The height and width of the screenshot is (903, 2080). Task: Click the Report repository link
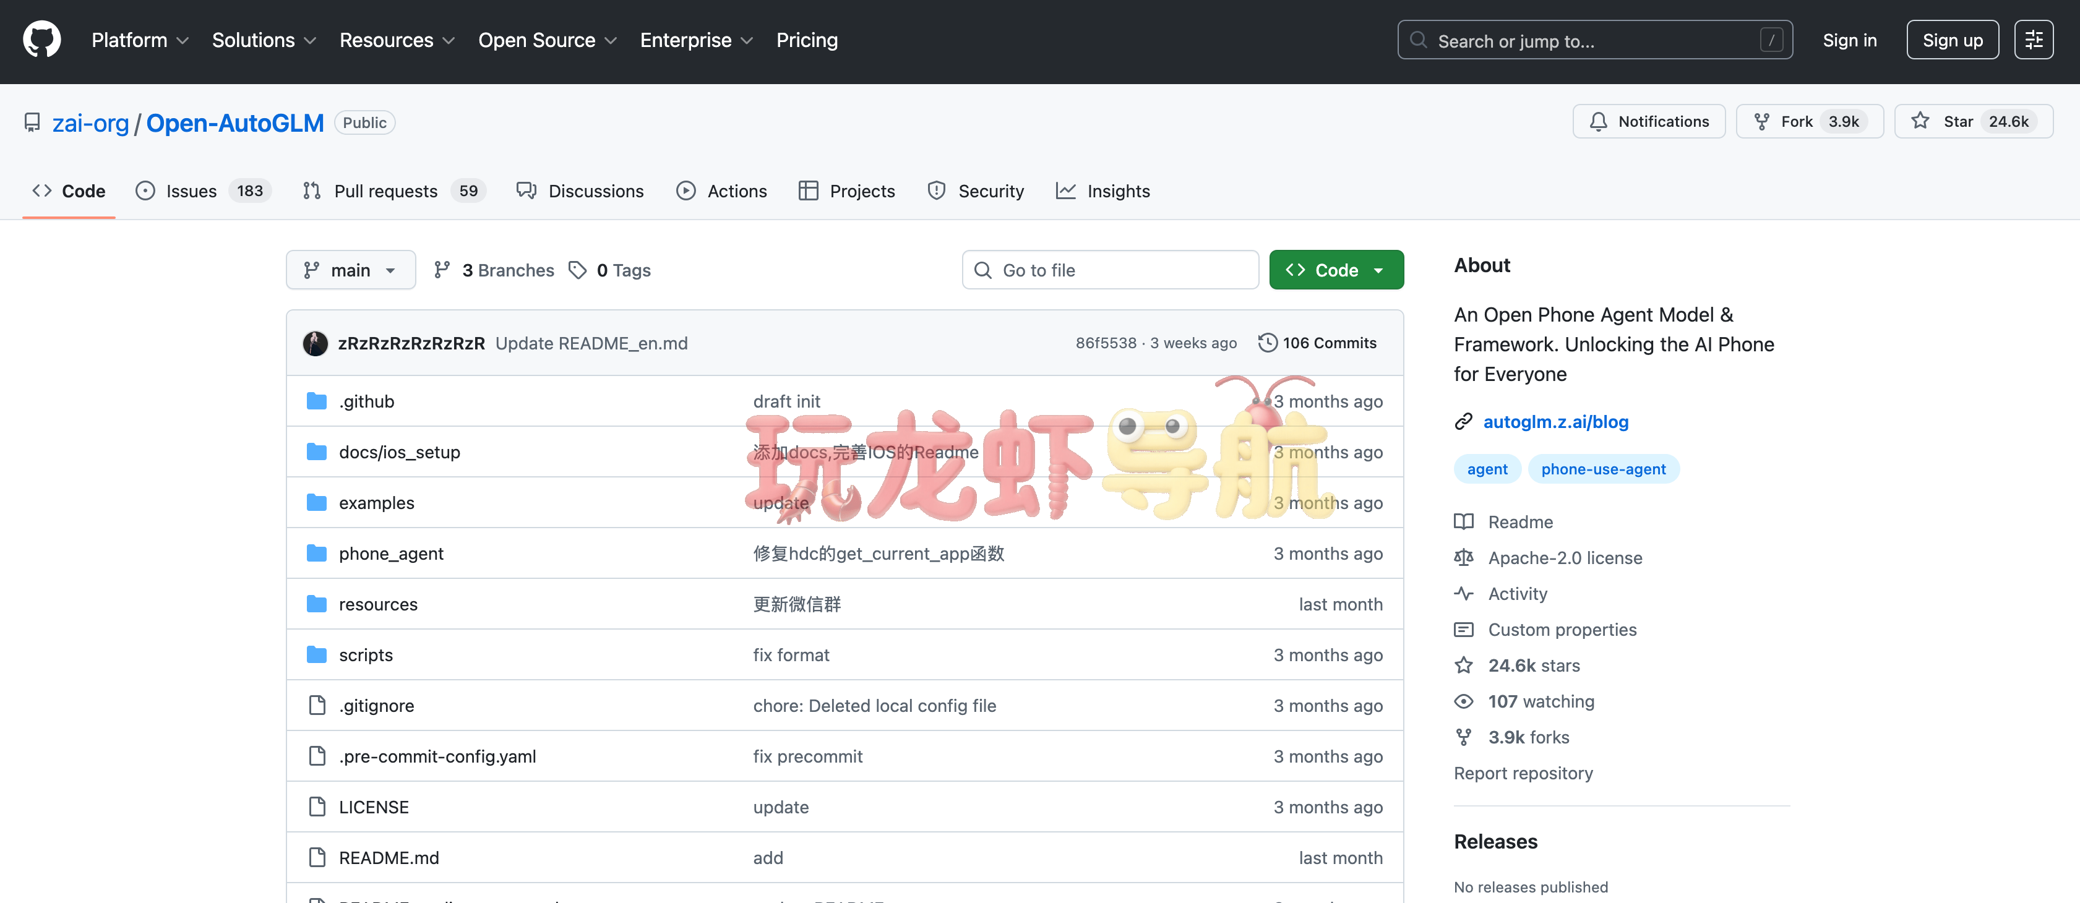[1523, 773]
